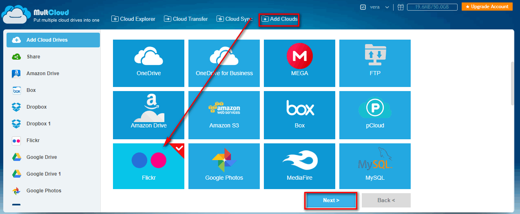520x214 pixels.
Task: Click the gift box icon
Action: point(401,7)
